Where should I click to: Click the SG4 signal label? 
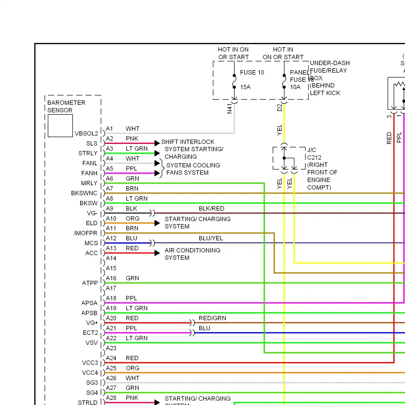(92, 393)
